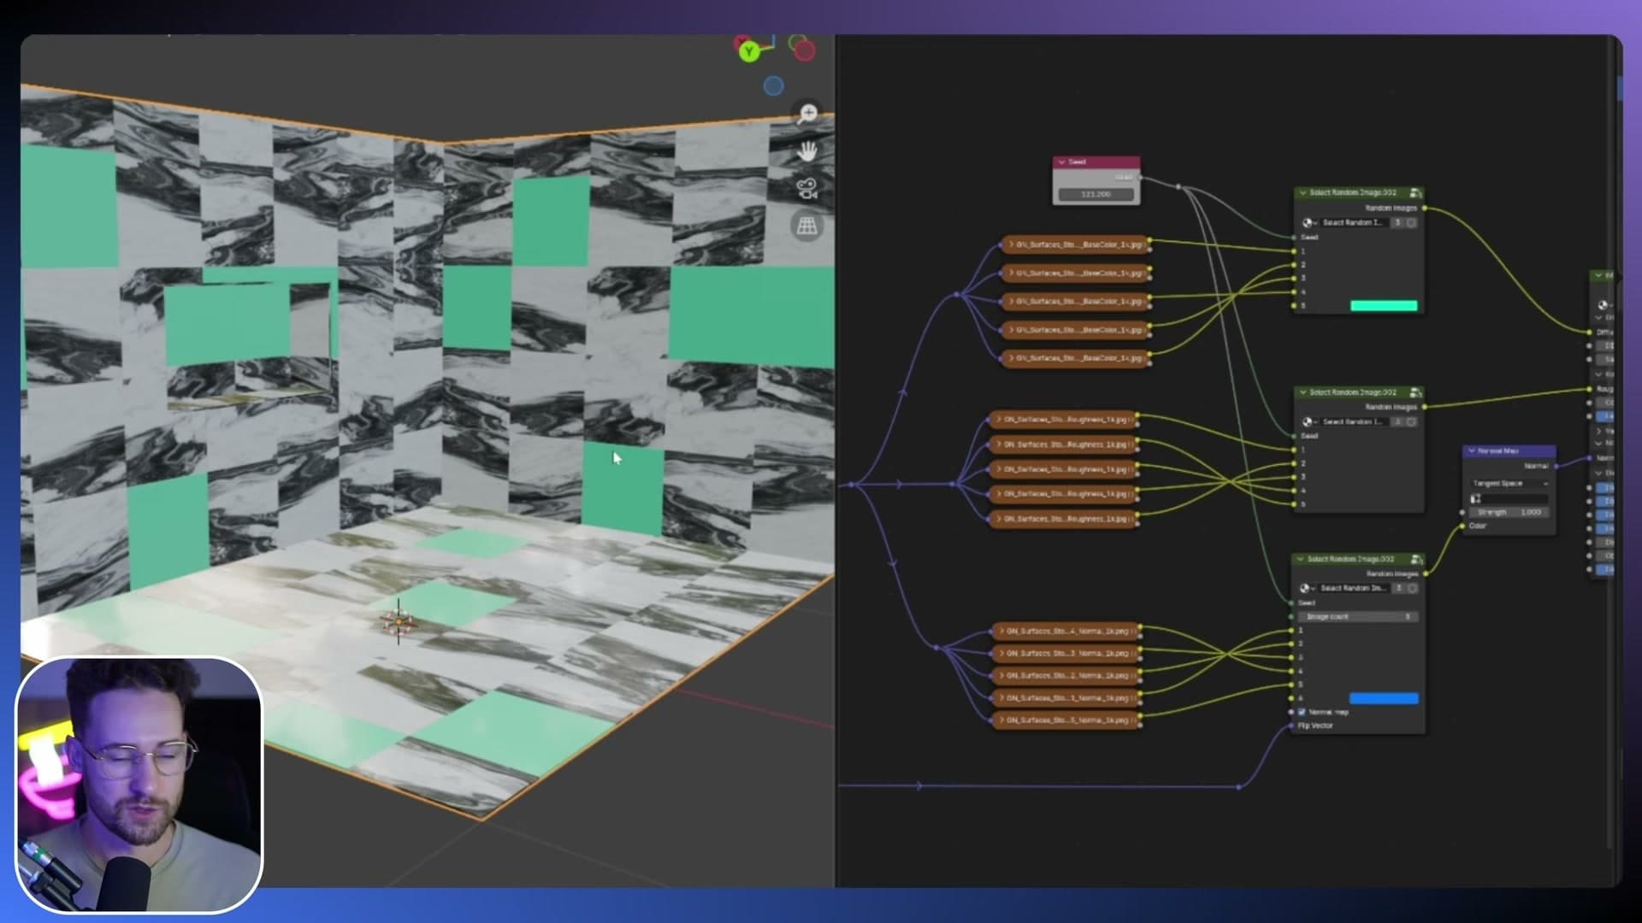This screenshot has width=1642, height=923.
Task: Collapse the Seed node
Action: (x=1061, y=162)
